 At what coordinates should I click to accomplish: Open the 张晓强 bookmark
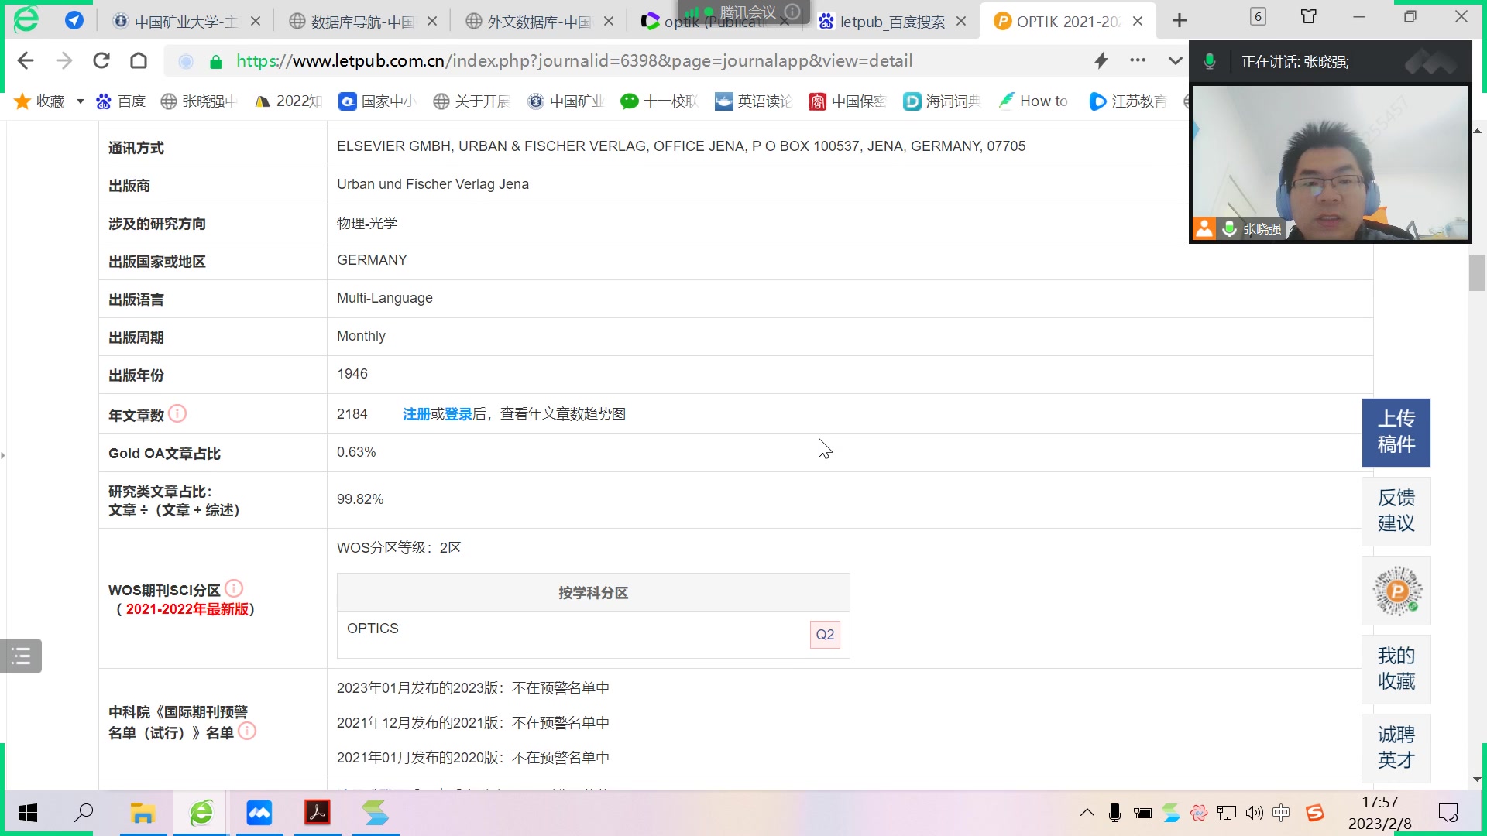pos(198,101)
